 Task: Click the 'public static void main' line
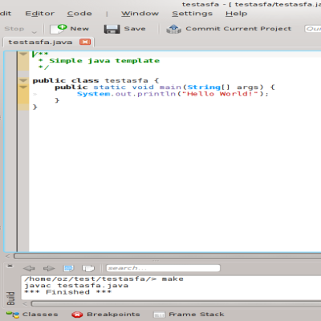(x=165, y=87)
